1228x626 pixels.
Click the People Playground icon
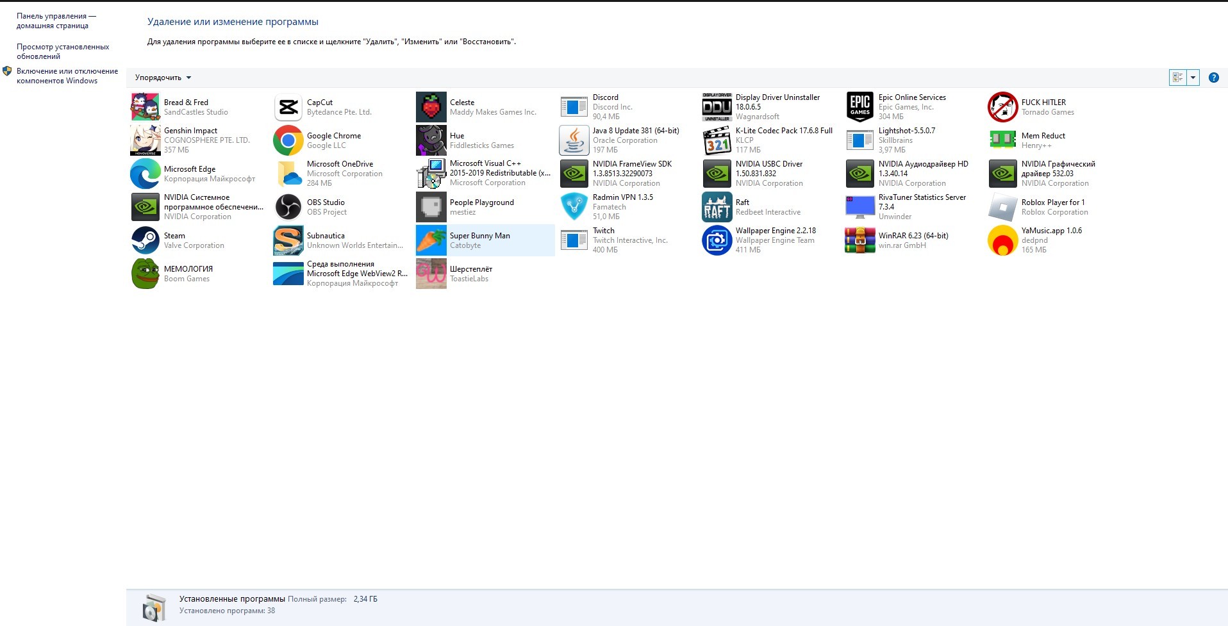click(x=431, y=207)
